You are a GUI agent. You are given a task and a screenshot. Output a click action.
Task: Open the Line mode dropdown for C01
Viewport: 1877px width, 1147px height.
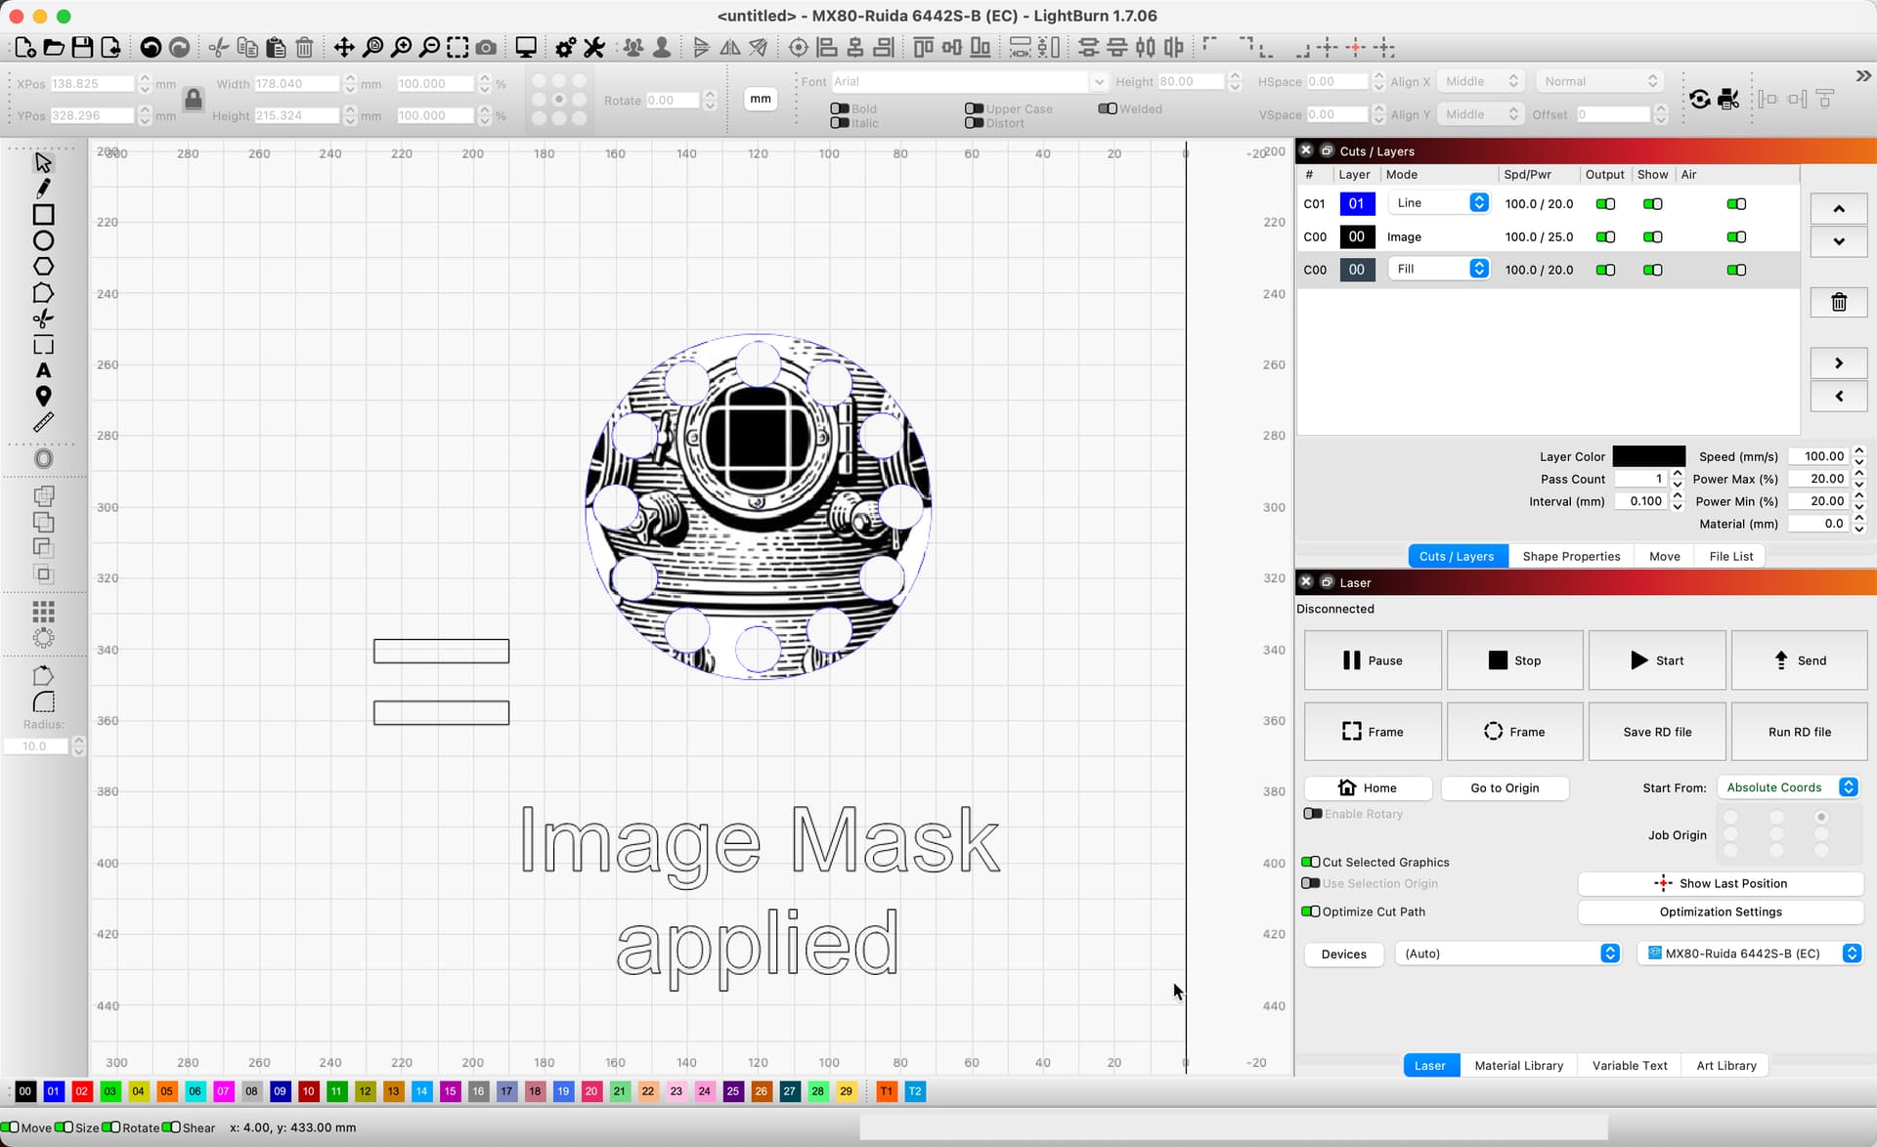(x=1438, y=203)
